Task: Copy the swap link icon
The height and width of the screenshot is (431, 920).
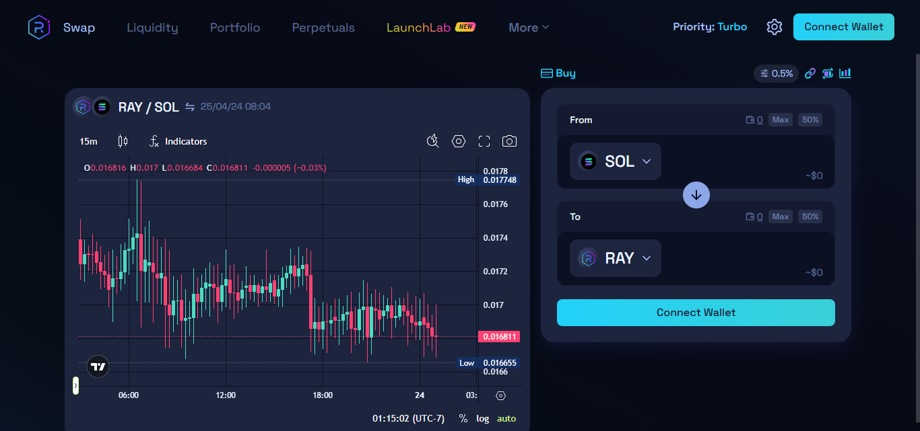Action: [x=810, y=73]
